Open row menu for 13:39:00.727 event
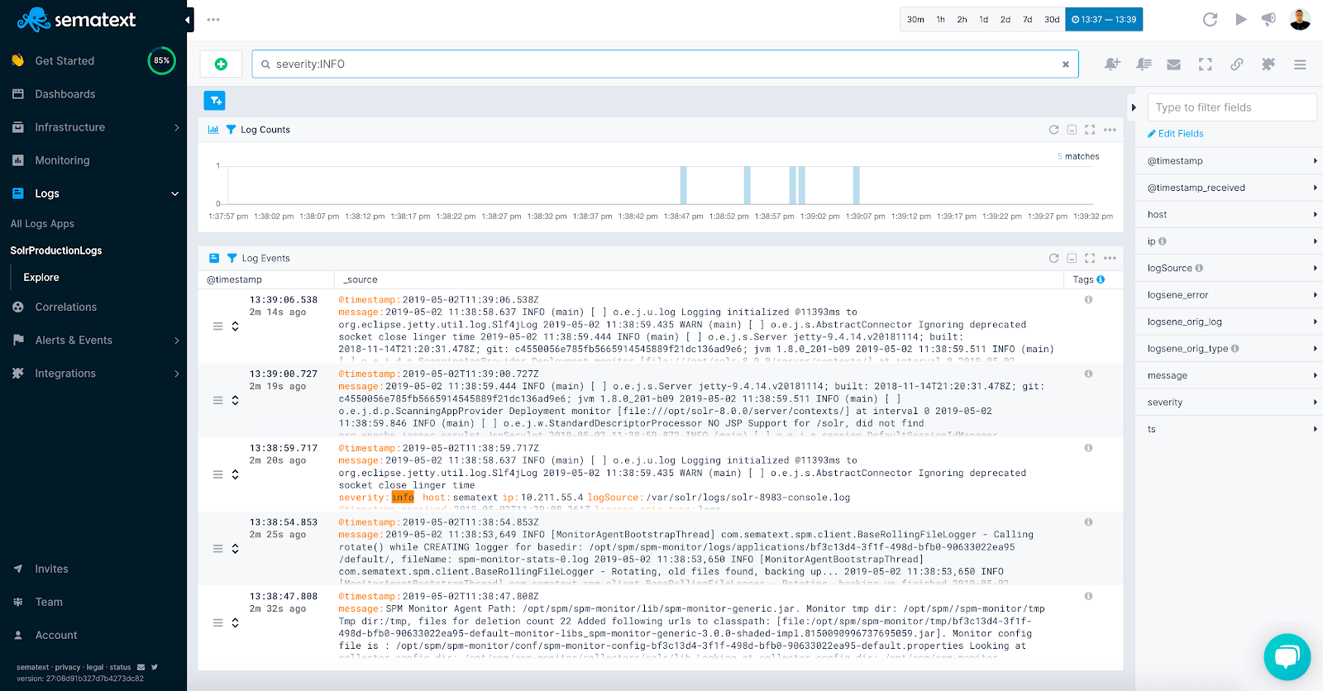Viewport: 1323px width, 691px height. coord(218,401)
